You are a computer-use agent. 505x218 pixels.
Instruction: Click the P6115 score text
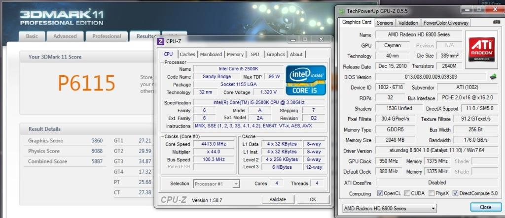tap(86, 83)
